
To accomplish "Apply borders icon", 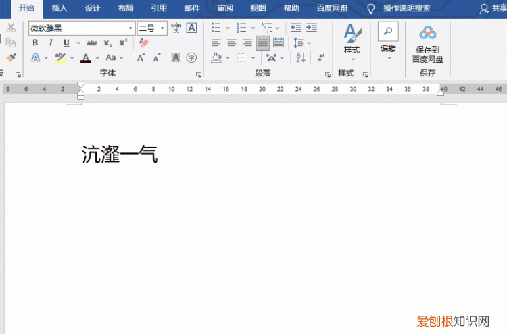I will point(241,57).
